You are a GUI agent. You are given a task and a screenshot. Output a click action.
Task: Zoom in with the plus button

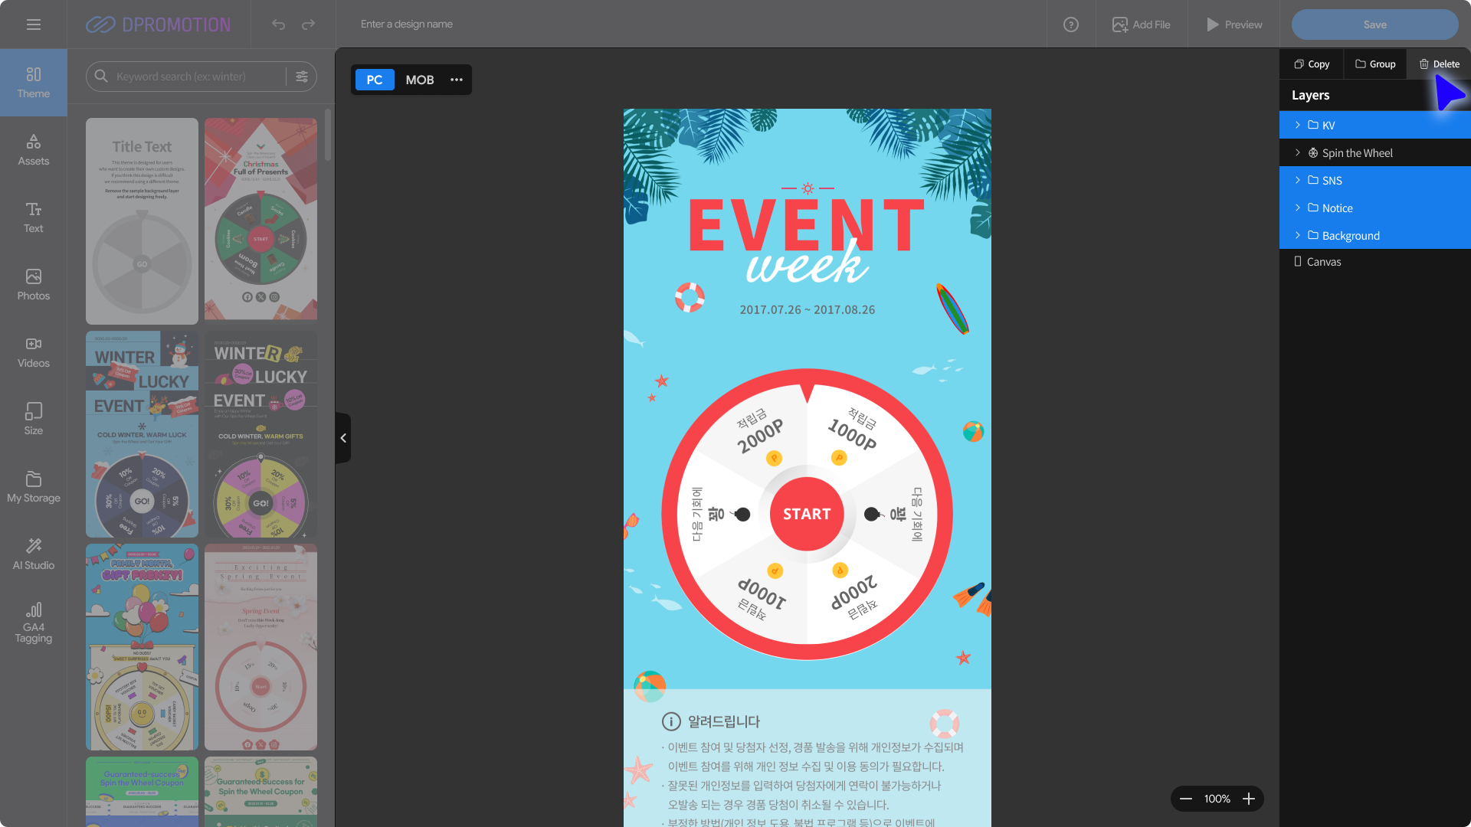(1249, 799)
